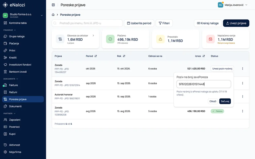255x159 pixels.
Task: Go to Plaćanja page
Action: pyautogui.click(x=23, y=43)
